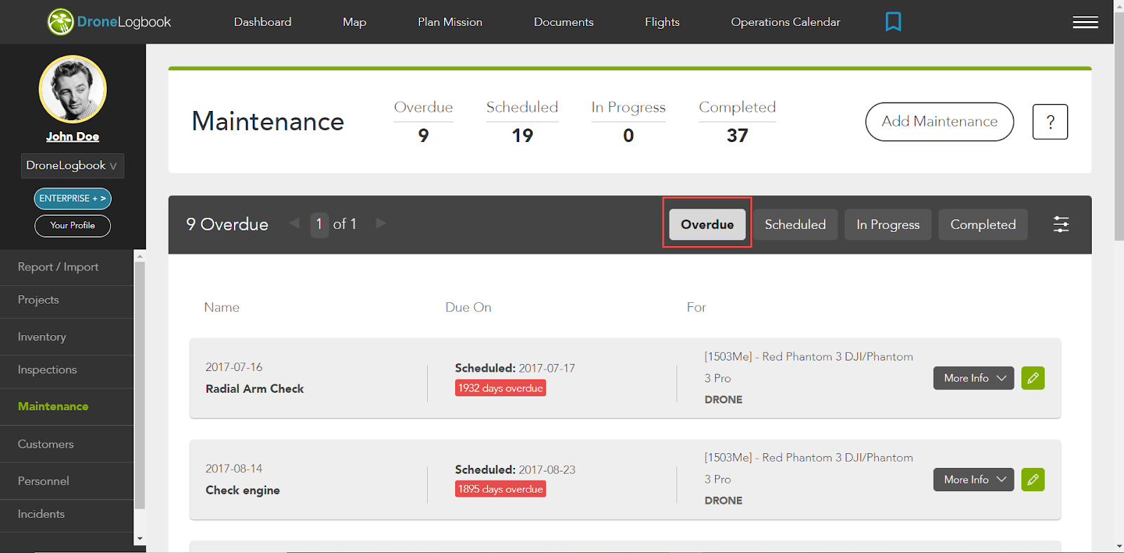This screenshot has width=1124, height=553.
Task: Open the blue bookmark icon
Action: tap(893, 22)
